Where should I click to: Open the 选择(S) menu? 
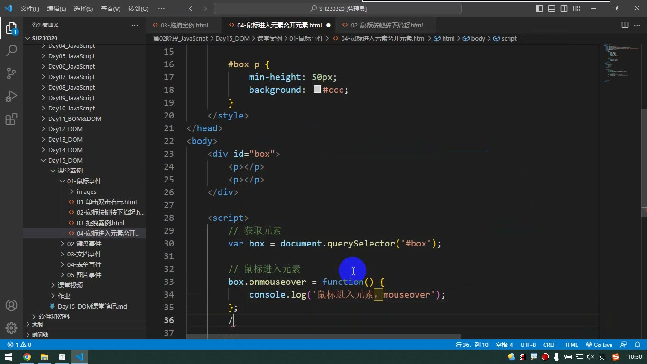point(83,9)
